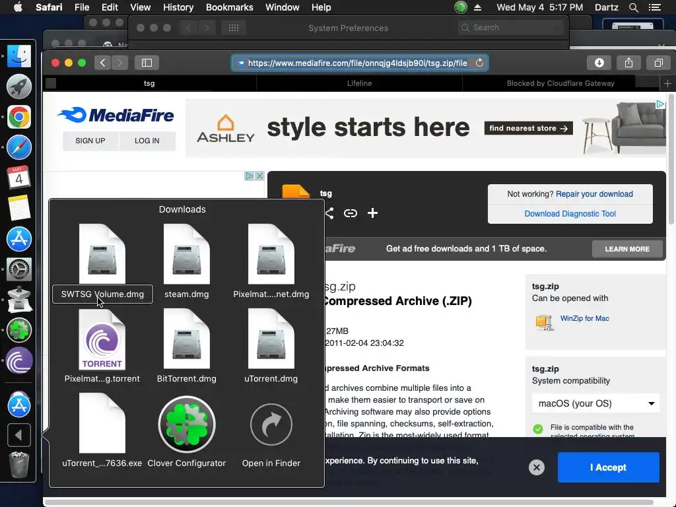Open a new Safari tab
Screen dimensions: 676x507
pos(667,83)
